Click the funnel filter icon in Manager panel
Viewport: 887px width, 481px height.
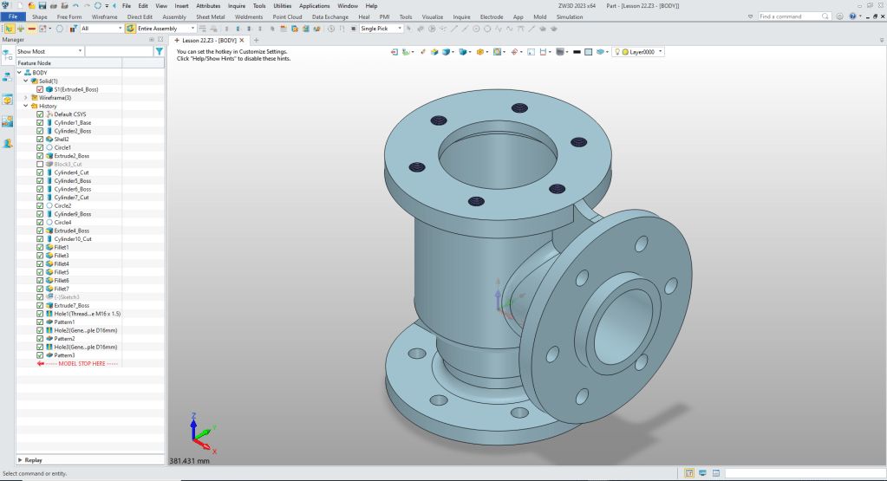pyautogui.click(x=159, y=51)
